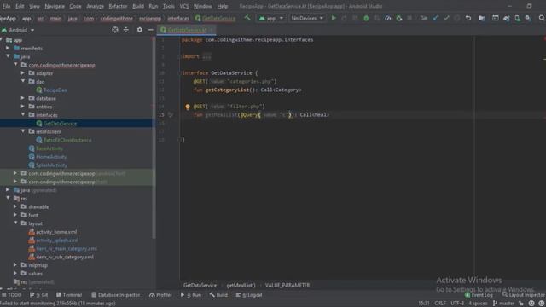Viewport: 546px width, 307px height.
Task: Open the Project panel settings gear
Action: [x=140, y=30]
